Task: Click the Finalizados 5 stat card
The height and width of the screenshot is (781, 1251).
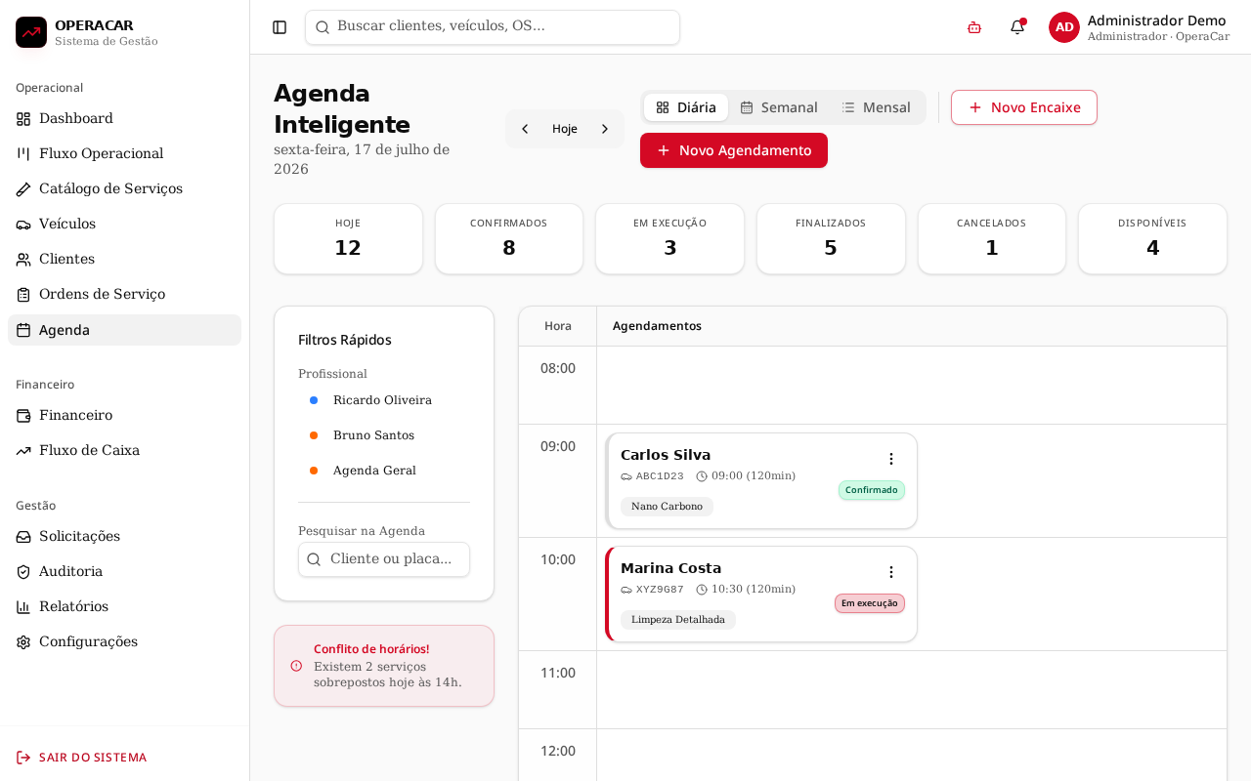Action: tap(831, 239)
